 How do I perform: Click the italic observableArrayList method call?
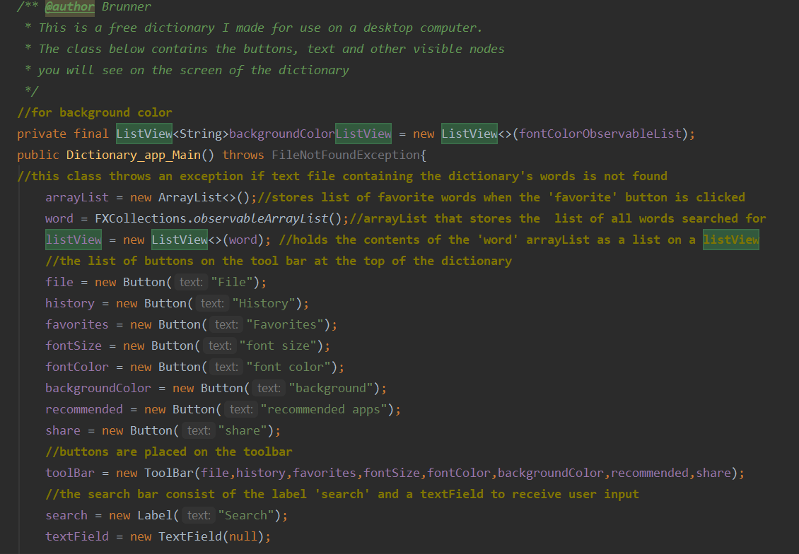pyautogui.click(x=260, y=218)
